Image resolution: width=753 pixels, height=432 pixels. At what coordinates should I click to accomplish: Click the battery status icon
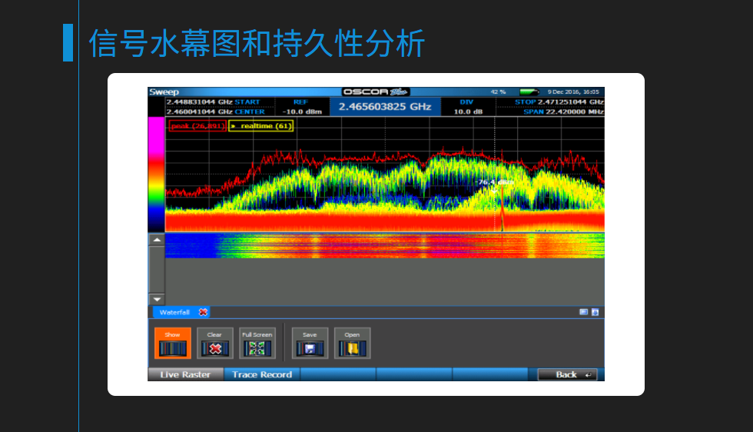point(529,91)
